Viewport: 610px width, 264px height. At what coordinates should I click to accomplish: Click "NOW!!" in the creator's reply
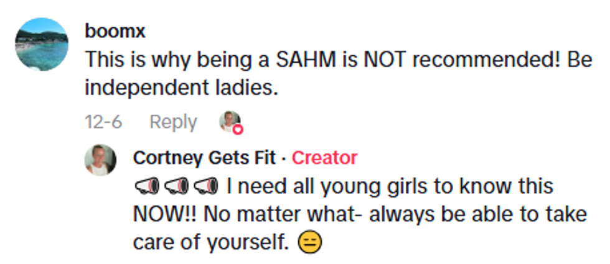click(x=163, y=214)
